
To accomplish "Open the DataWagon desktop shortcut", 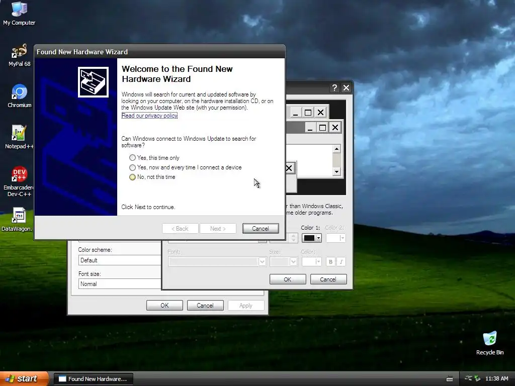I will (x=17, y=219).
